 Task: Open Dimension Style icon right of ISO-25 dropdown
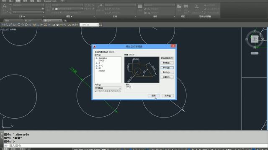click(x=100, y=25)
